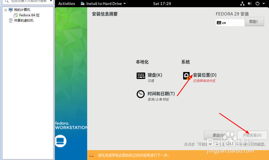This screenshot has width=269, height=160.
Task: Click the 系统 section heading
Action: pyautogui.click(x=185, y=62)
